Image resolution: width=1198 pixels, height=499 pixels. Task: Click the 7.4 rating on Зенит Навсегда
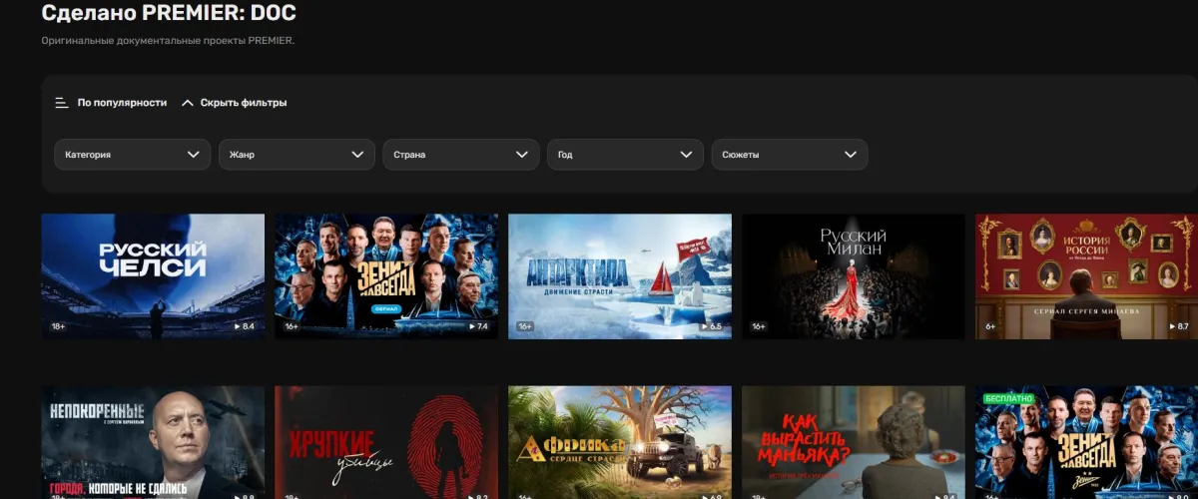point(478,326)
